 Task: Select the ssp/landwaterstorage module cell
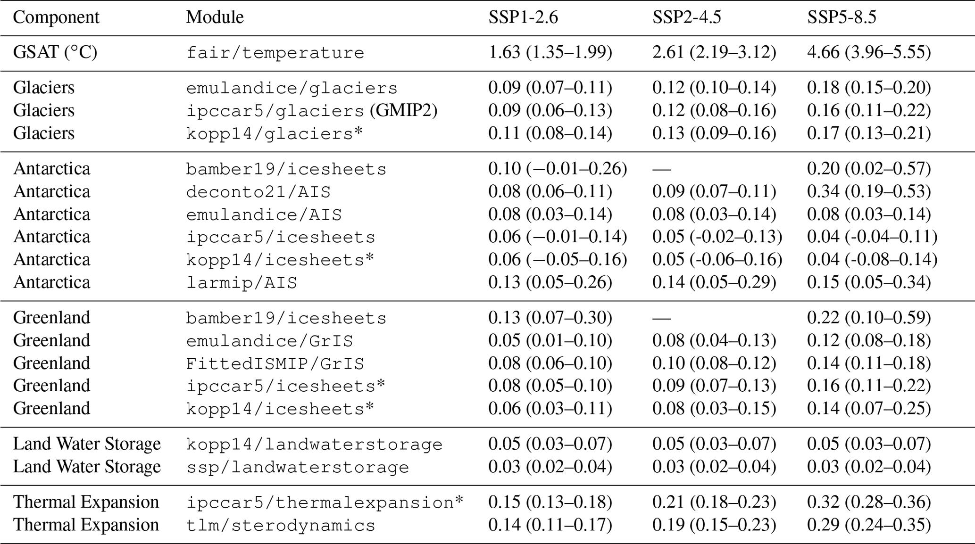[297, 467]
